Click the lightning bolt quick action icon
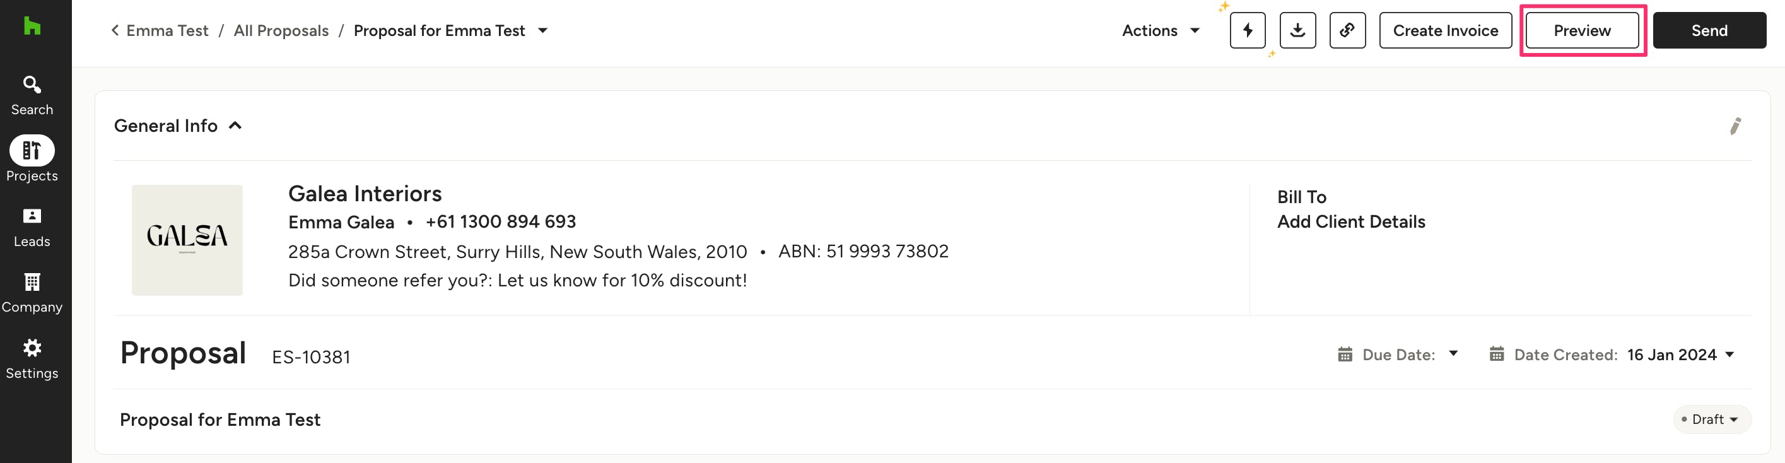 pos(1247,30)
